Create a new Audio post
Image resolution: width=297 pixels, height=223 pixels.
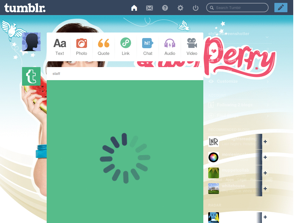click(170, 47)
